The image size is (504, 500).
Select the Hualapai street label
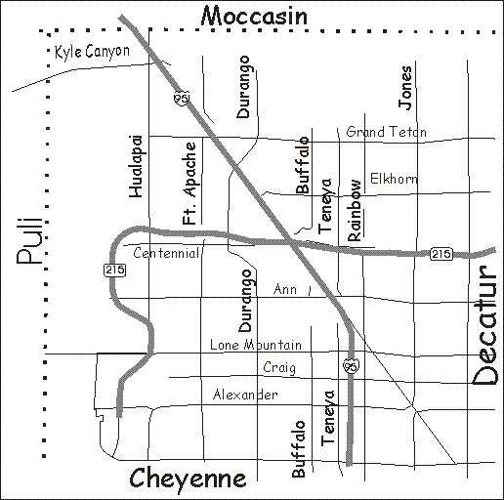pos(136,166)
